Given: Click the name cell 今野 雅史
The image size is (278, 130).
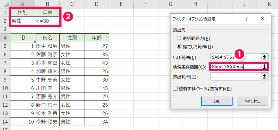Looking at the screenshot, I should (x=47, y=122).
